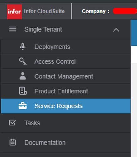The height and width of the screenshot is (157, 137).
Task: Go to Contact Management
Action: pyautogui.click(x=66, y=76)
